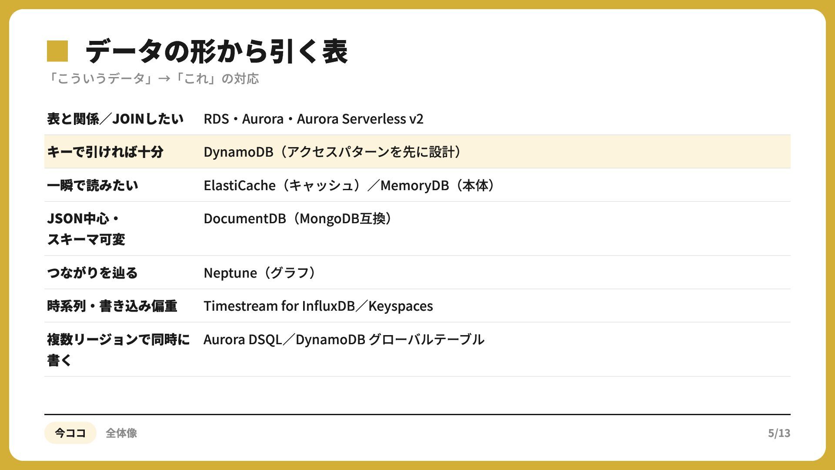Click the Aurora DSQL／DynamoDB グローバルテーブル cell
835x470 pixels.
(344, 339)
